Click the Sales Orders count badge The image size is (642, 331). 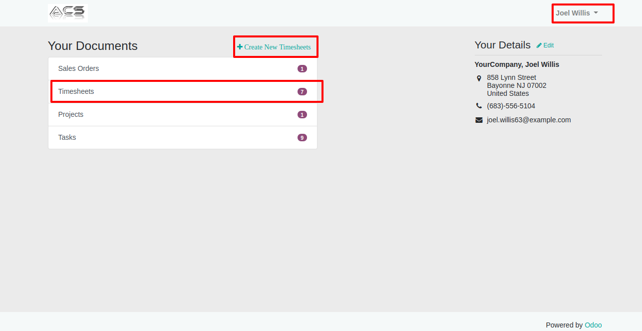tap(302, 69)
